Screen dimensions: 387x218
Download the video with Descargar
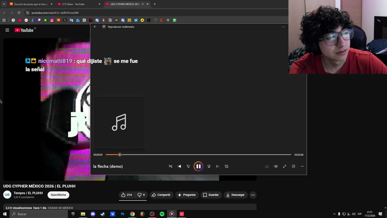coord(235,195)
